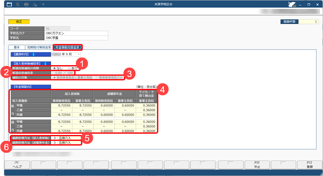Edit 給与 丙種 退職等年金 事業主負担 cell

click(x=125, y=115)
